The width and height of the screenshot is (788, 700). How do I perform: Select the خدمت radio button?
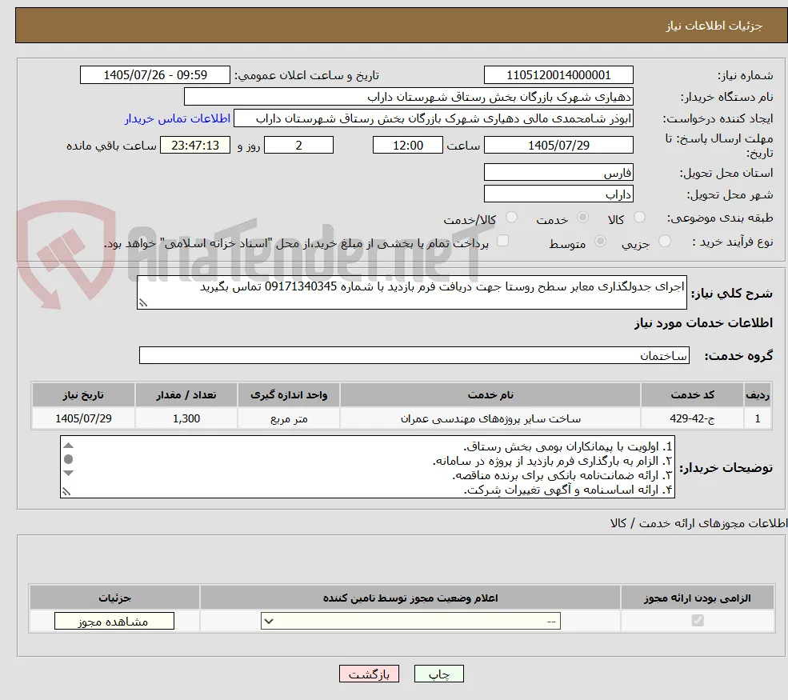582,217
